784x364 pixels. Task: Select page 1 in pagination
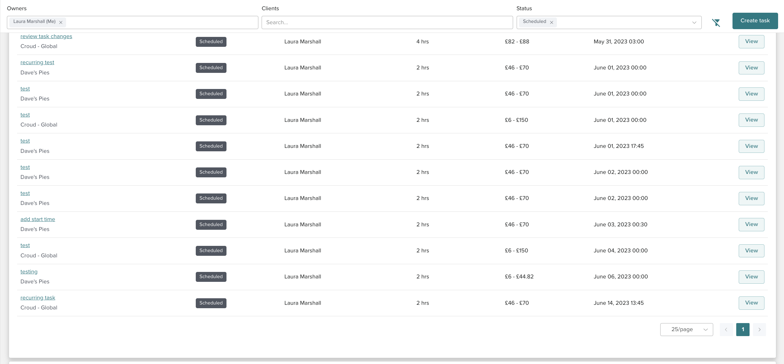[743, 330]
